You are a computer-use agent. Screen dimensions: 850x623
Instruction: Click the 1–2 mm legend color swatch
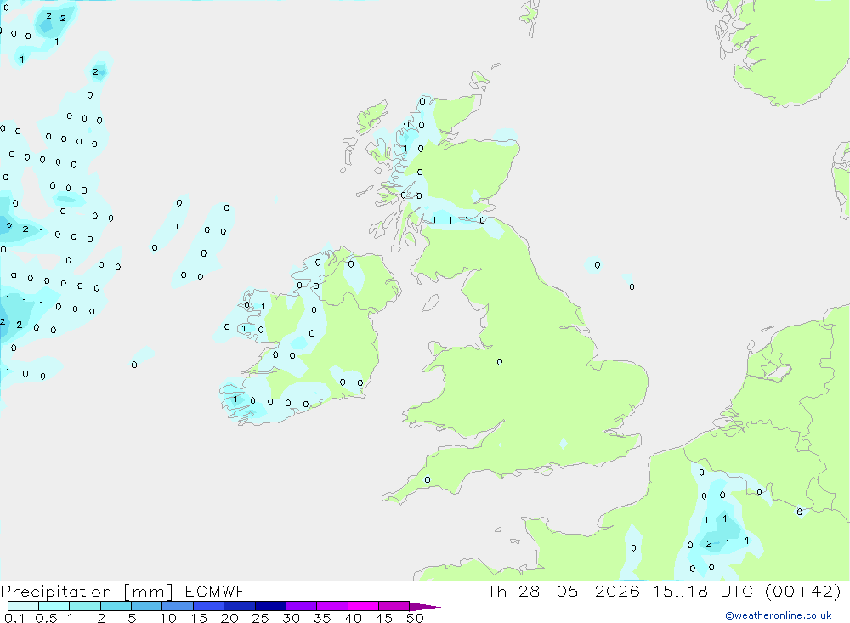85,606
